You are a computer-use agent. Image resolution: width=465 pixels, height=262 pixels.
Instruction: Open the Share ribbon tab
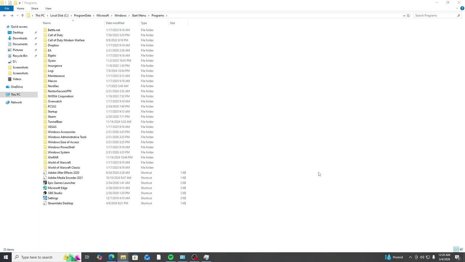tap(35, 8)
